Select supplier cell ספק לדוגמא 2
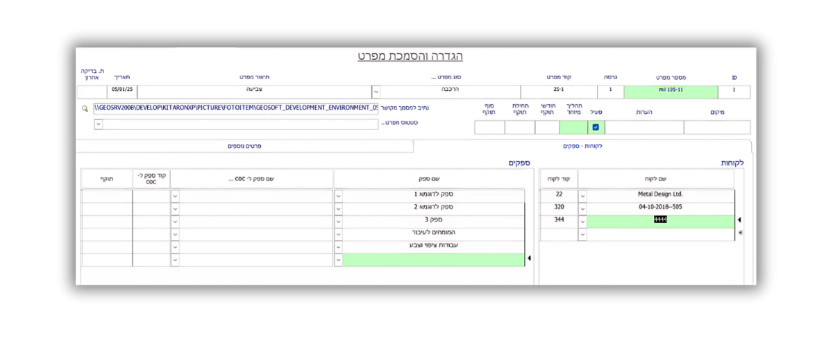Screen dimensions: 833x352 tap(434, 208)
